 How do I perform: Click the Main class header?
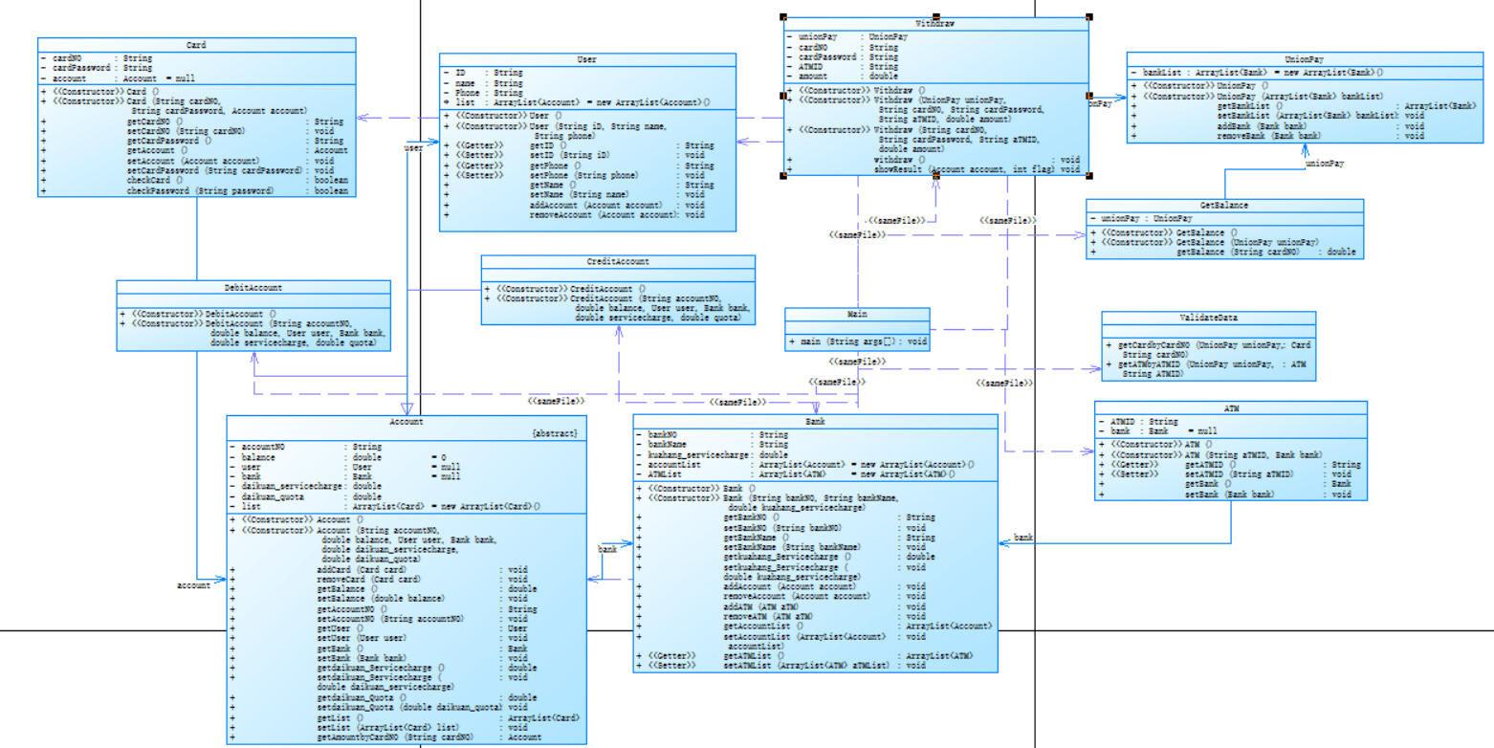(858, 314)
